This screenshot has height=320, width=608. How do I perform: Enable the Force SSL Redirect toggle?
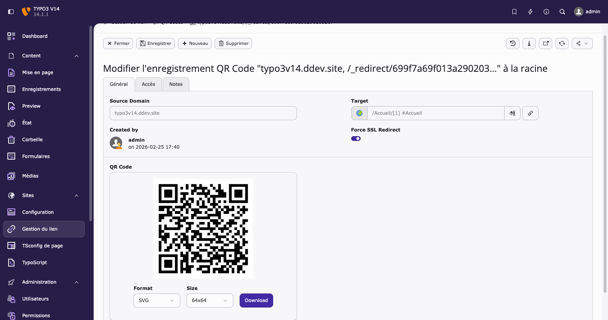pyautogui.click(x=356, y=139)
